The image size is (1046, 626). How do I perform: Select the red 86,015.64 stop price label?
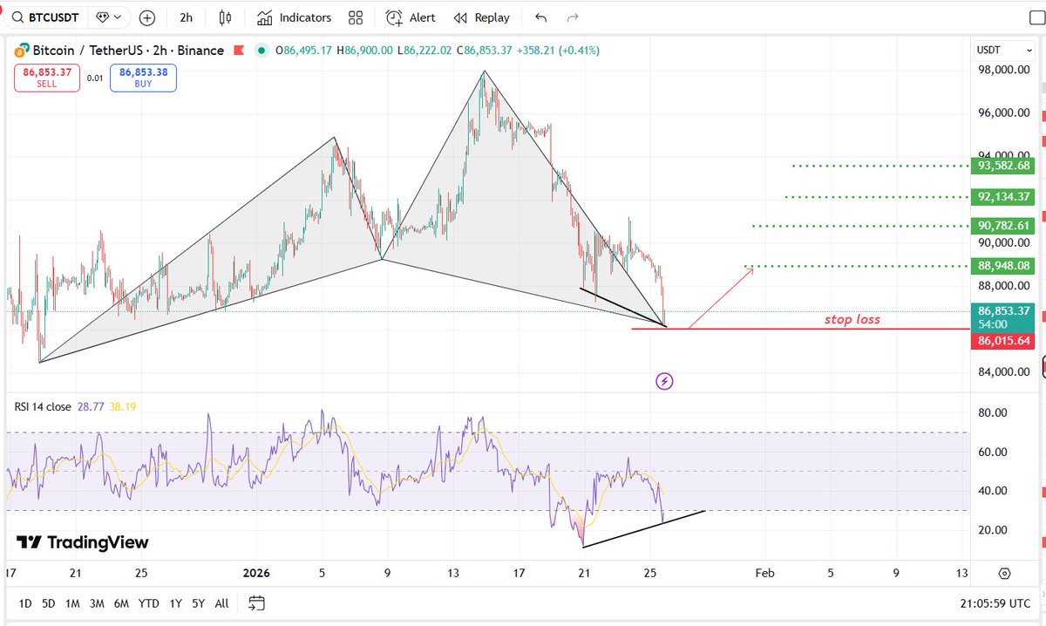pyautogui.click(x=1002, y=341)
